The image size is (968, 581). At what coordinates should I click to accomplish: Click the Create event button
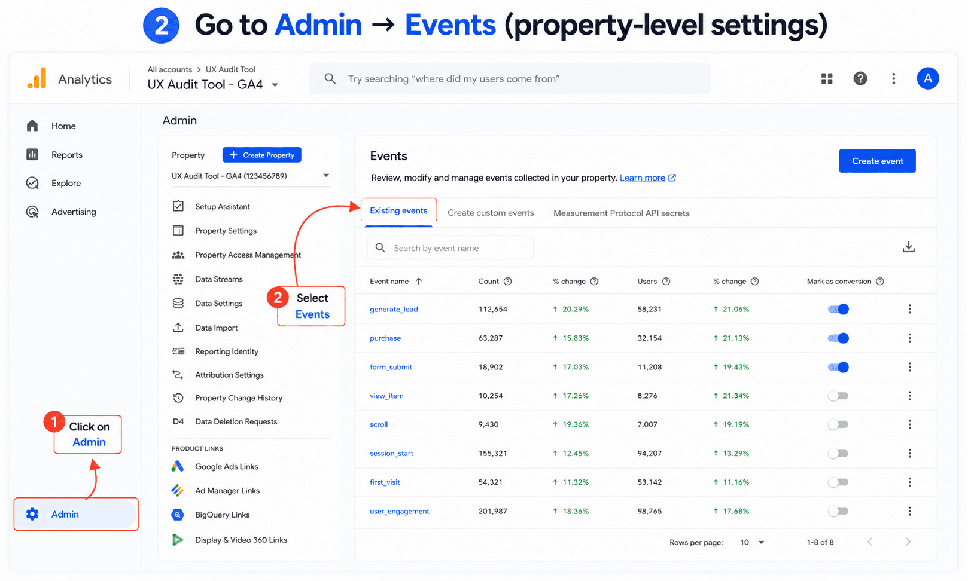(877, 161)
